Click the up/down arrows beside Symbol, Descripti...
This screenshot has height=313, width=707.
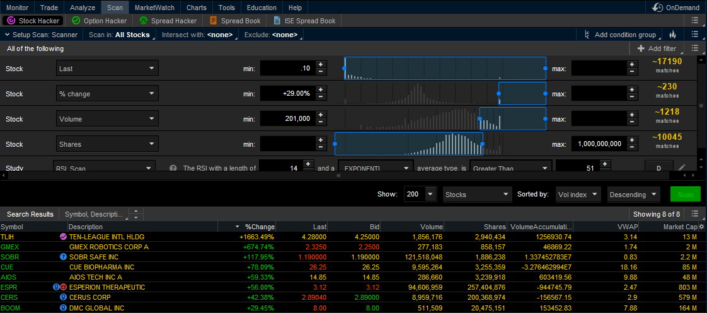[x=135, y=214]
